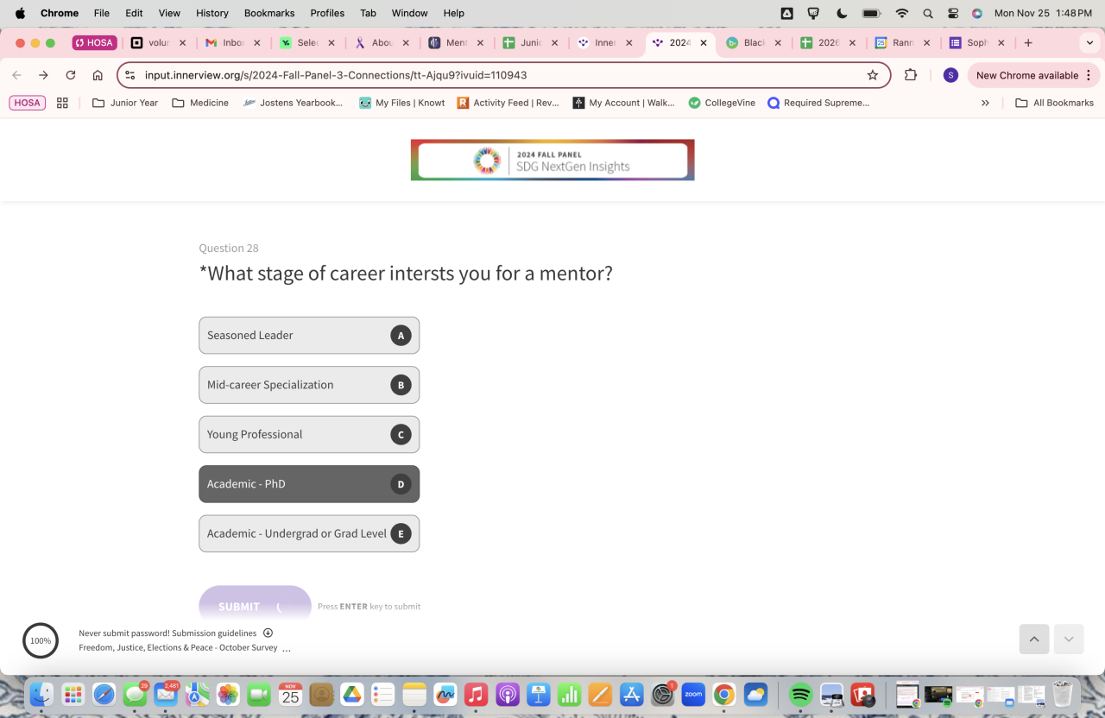Open the HOSA tab group
The image size is (1105, 718).
coord(94,42)
